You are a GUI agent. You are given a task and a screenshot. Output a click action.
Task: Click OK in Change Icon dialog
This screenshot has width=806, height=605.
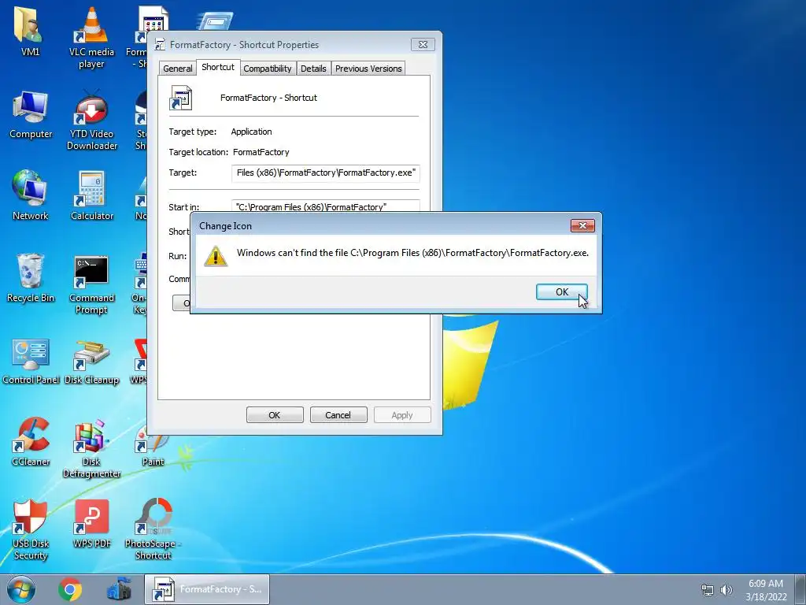pyautogui.click(x=561, y=291)
